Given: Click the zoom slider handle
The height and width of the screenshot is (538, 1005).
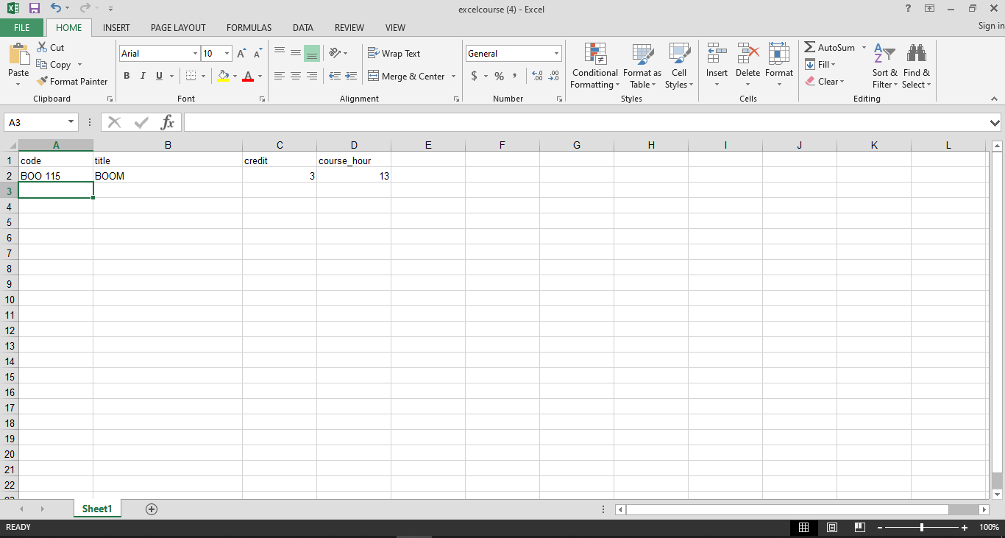Looking at the screenshot, I should tap(922, 527).
